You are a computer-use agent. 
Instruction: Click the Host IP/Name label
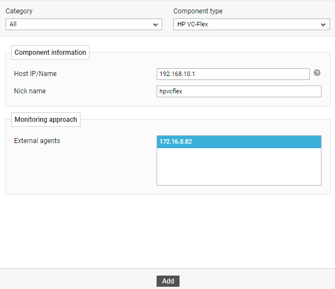[35, 74]
